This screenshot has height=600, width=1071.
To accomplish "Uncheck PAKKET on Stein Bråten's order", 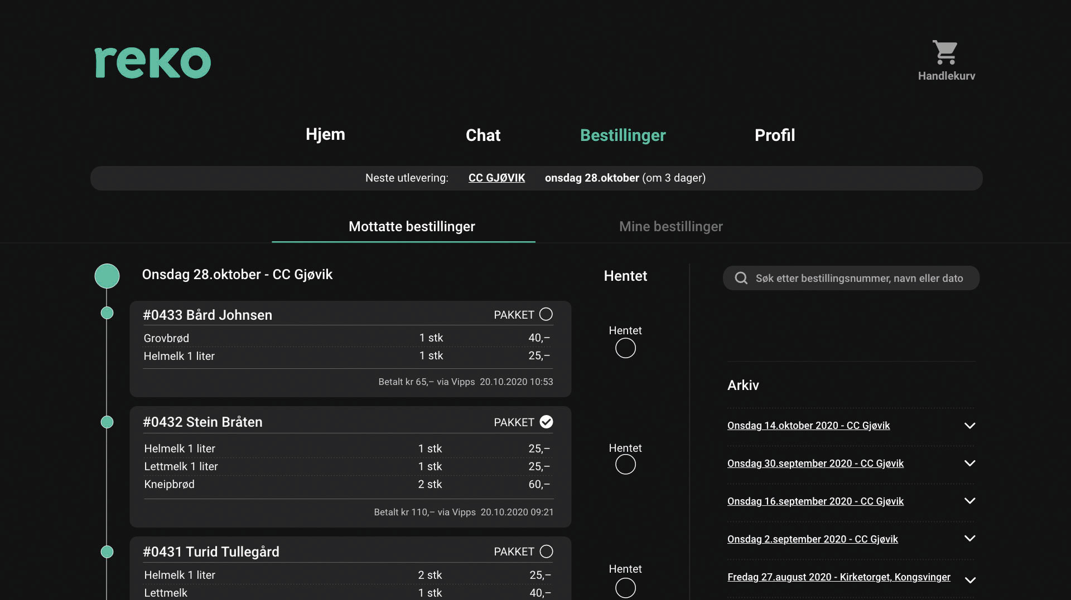I will pyautogui.click(x=546, y=422).
